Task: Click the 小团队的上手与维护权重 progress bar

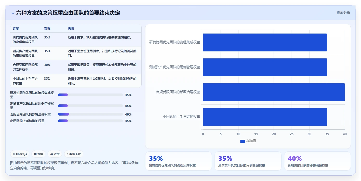Action: coord(90,121)
